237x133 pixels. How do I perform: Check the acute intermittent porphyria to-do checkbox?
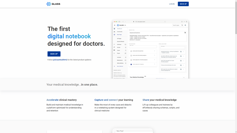tap(131, 55)
